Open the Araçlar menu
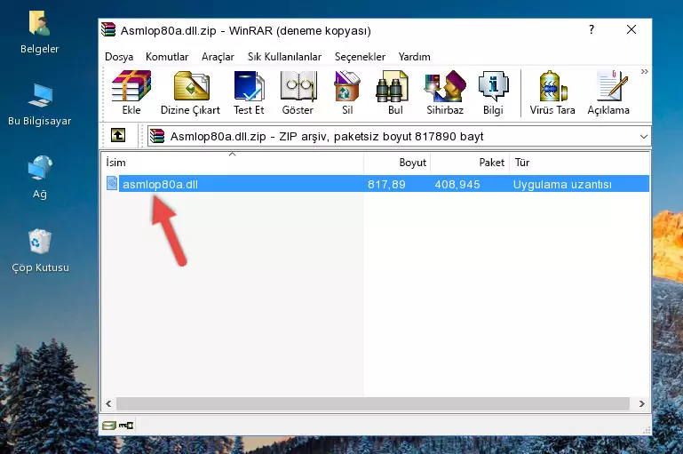 [x=218, y=57]
